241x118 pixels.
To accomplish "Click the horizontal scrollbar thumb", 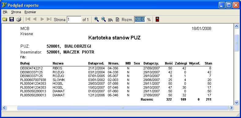I will pyautogui.click(x=123, y=108).
